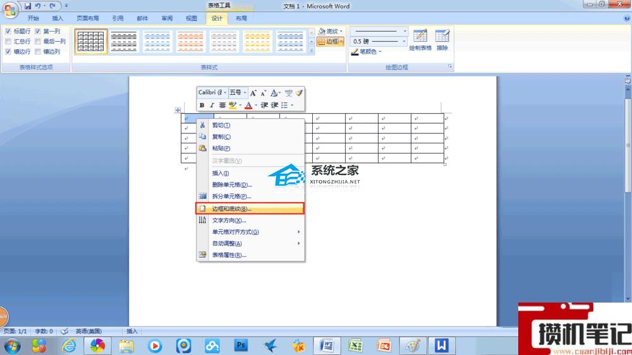This screenshot has width=632, height=355.
Task: Activate the Format Painter brush
Action: (x=299, y=93)
